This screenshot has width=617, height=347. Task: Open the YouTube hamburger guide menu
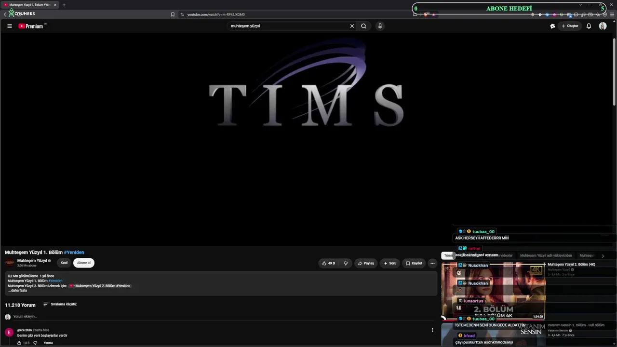[9, 26]
